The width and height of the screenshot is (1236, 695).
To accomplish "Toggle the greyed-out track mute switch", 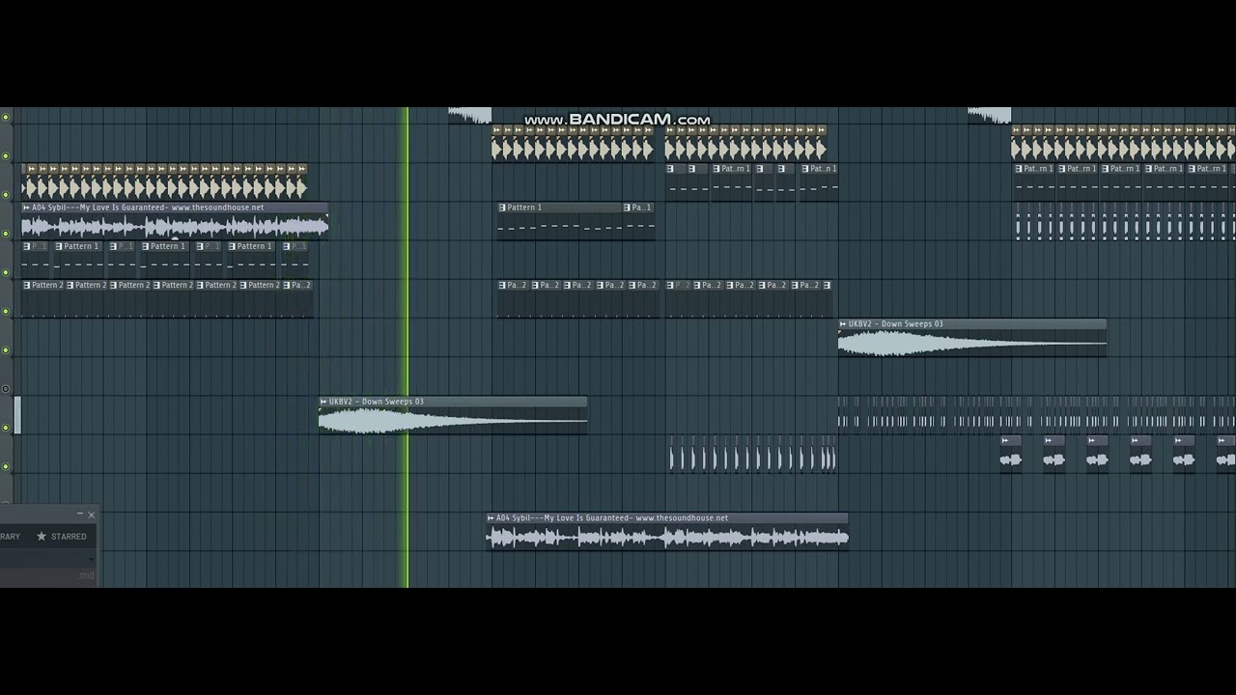I will click(x=6, y=389).
